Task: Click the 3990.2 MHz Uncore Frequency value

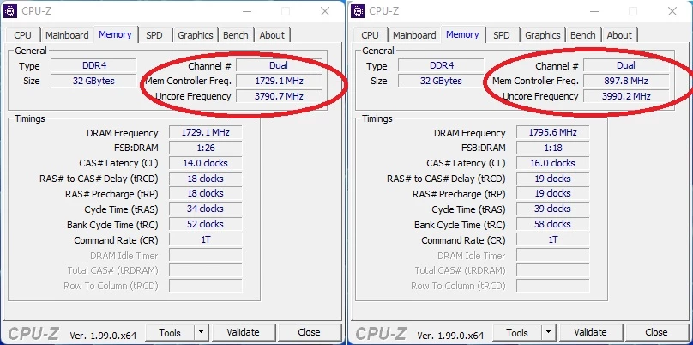Action: tap(626, 96)
